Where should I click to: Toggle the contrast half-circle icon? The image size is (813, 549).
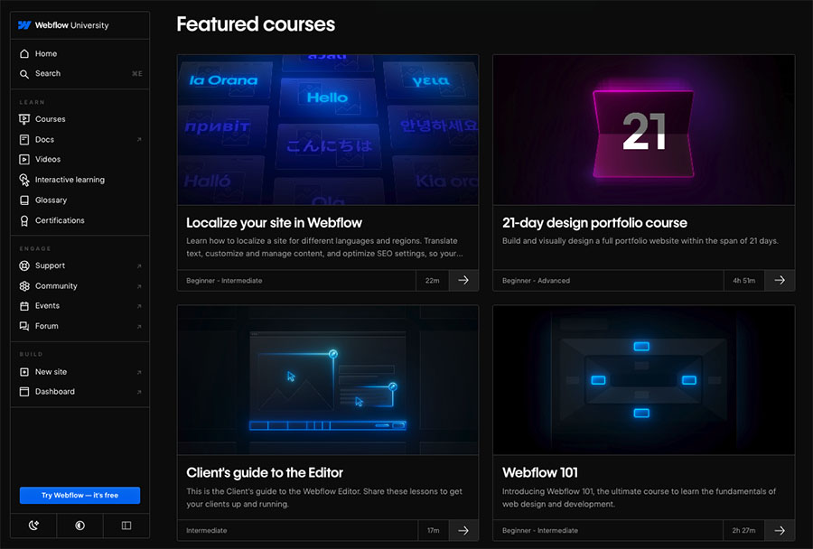click(x=79, y=526)
